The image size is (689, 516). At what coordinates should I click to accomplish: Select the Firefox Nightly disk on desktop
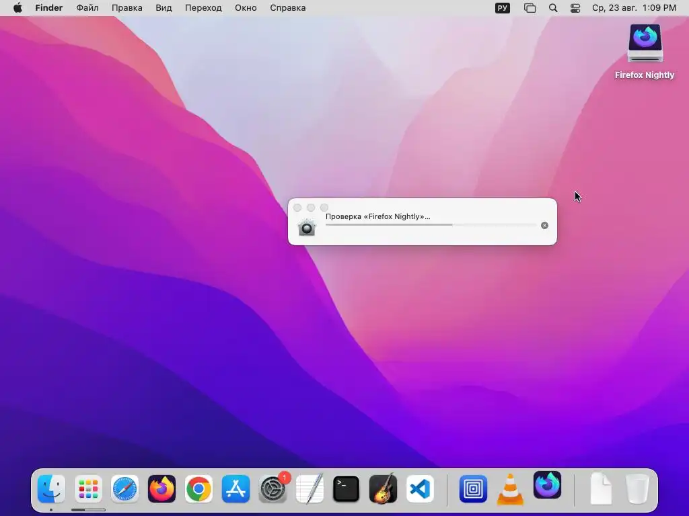pos(645,43)
